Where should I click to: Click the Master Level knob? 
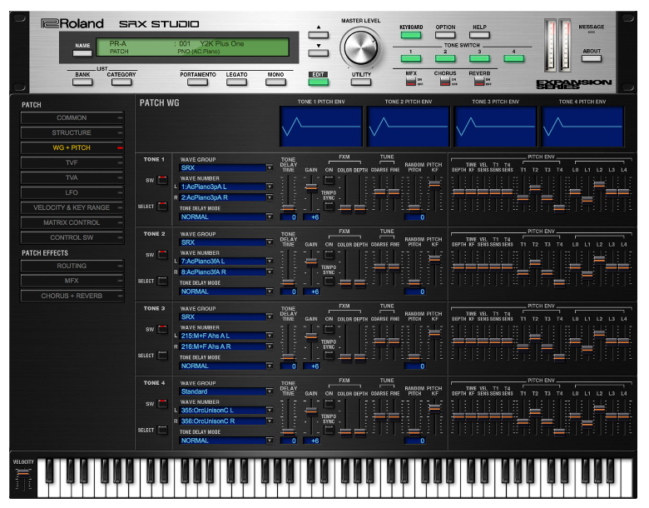tap(360, 47)
